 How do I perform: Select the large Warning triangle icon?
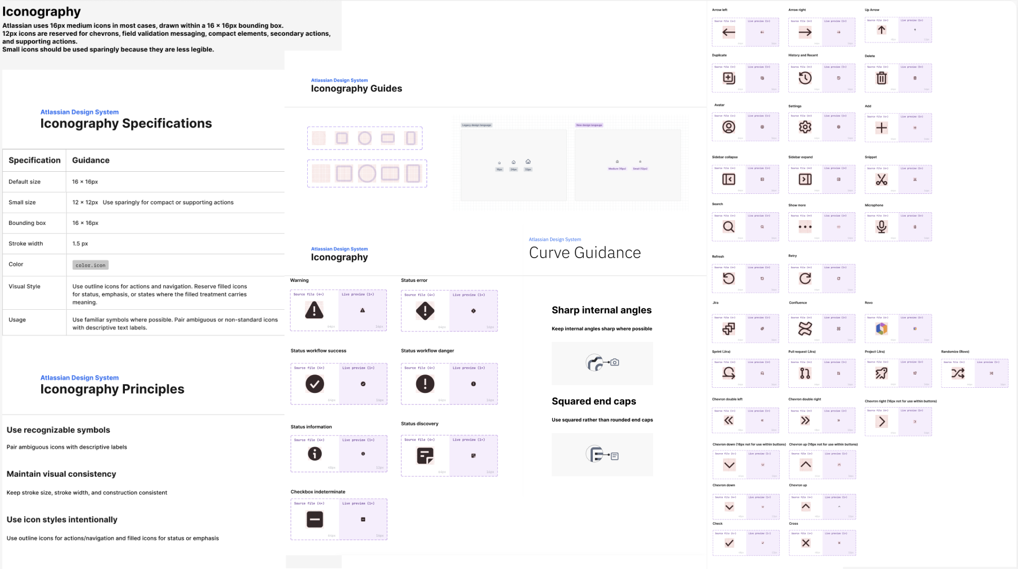314,310
